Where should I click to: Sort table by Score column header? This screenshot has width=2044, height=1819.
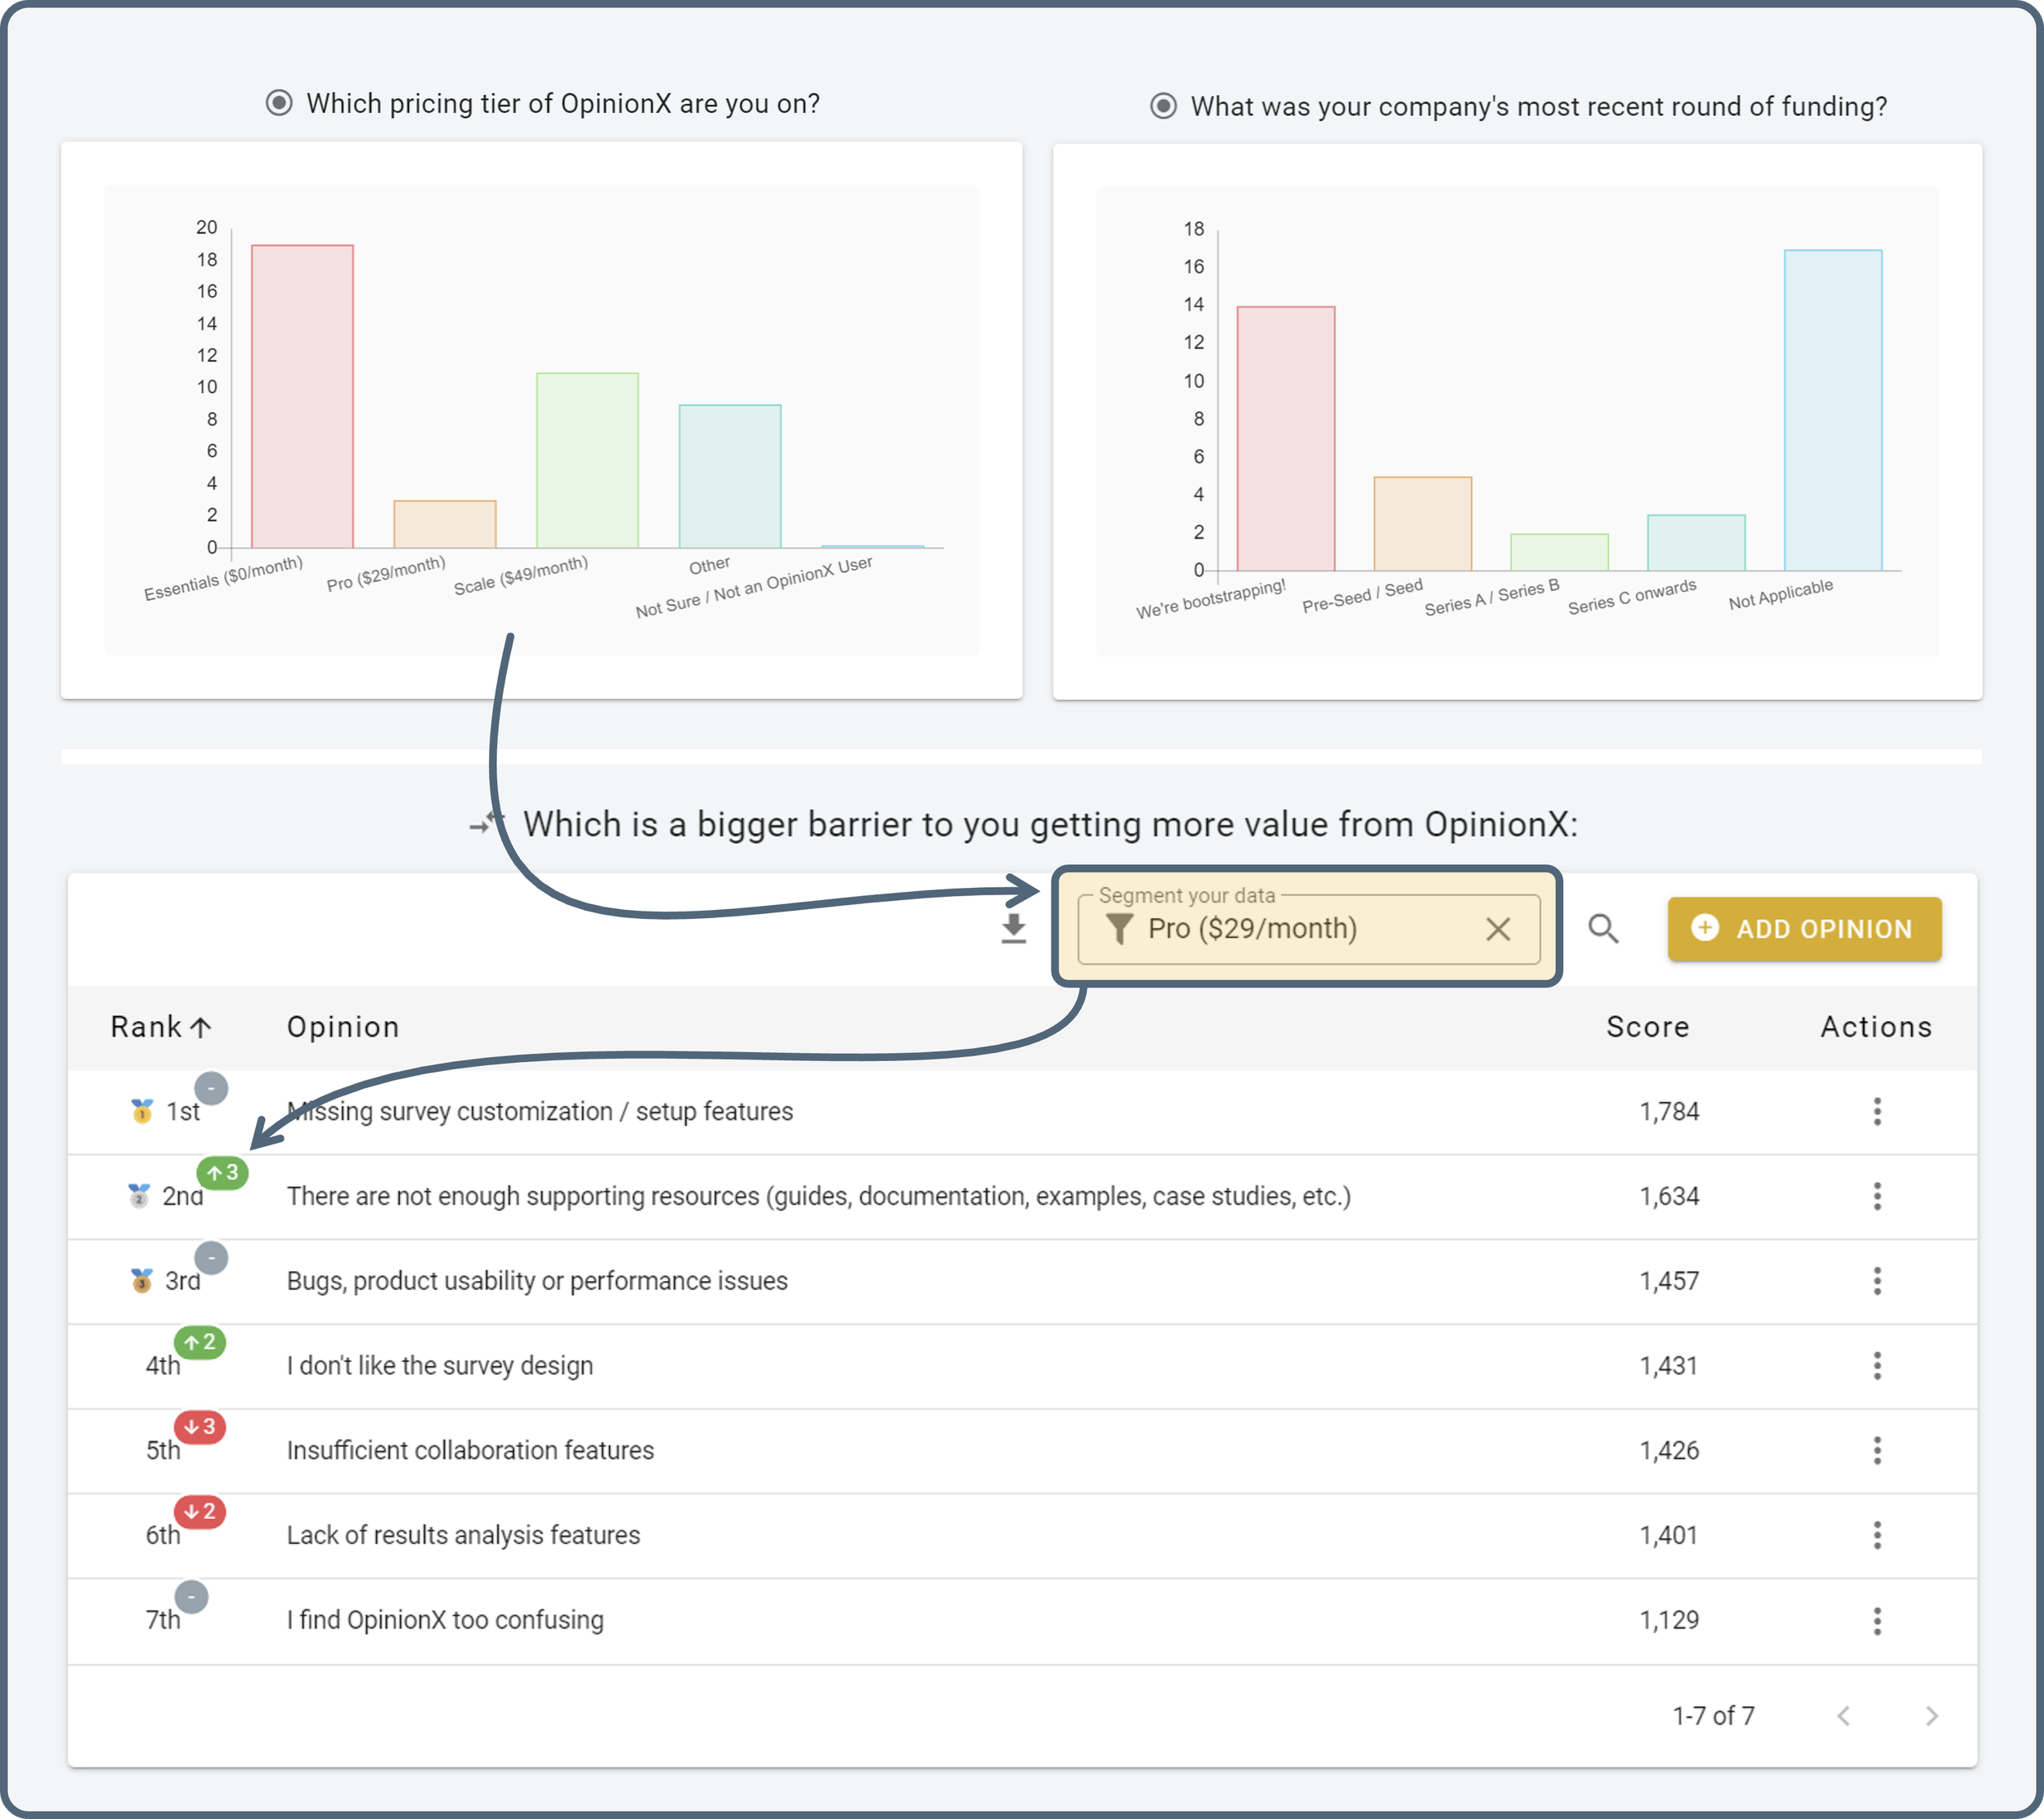coord(1647,1027)
